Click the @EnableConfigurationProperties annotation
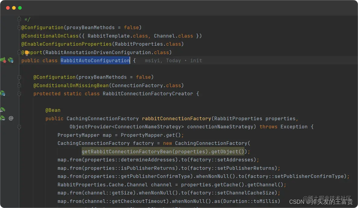358x208 pixels. (66, 44)
